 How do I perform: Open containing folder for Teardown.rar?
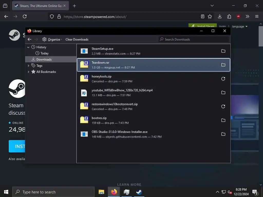(x=223, y=65)
